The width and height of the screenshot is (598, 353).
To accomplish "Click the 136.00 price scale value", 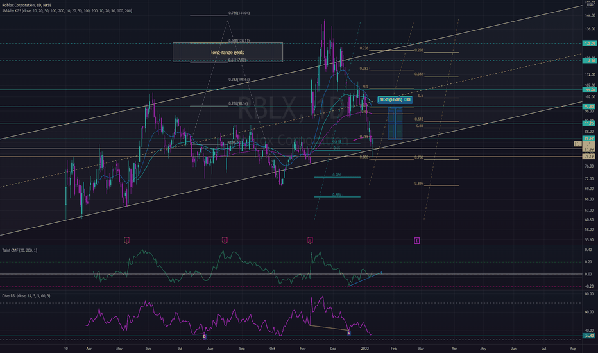I will (590, 29).
